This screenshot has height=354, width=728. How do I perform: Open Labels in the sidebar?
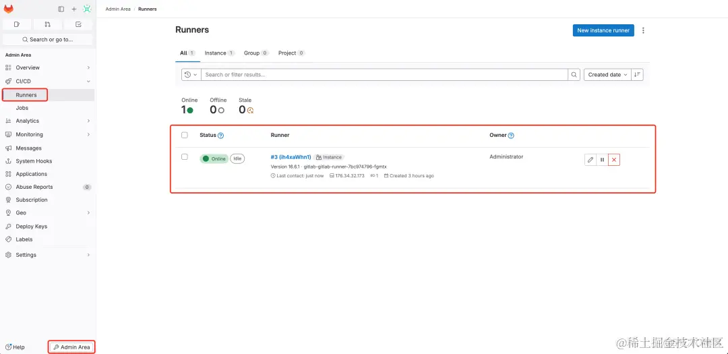[x=49, y=240]
